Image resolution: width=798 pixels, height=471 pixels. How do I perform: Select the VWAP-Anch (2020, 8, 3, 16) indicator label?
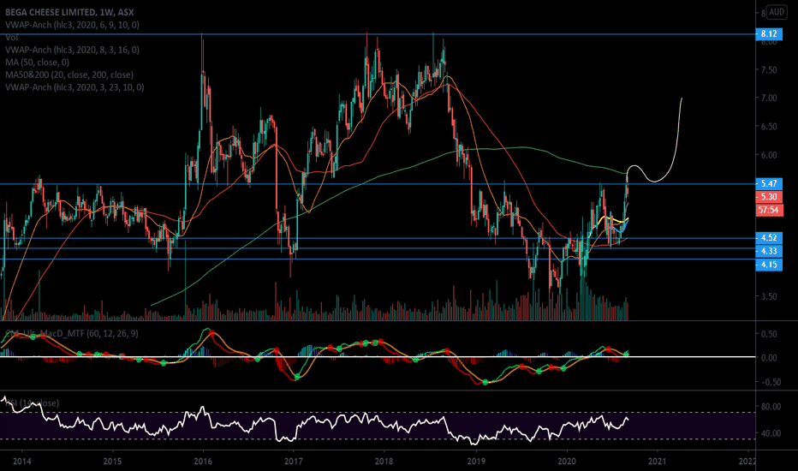pos(72,50)
